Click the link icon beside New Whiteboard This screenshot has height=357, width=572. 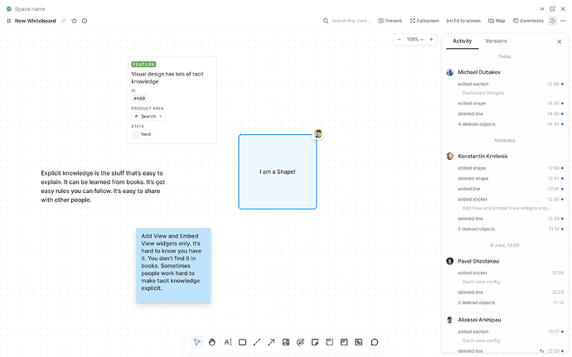click(x=64, y=21)
